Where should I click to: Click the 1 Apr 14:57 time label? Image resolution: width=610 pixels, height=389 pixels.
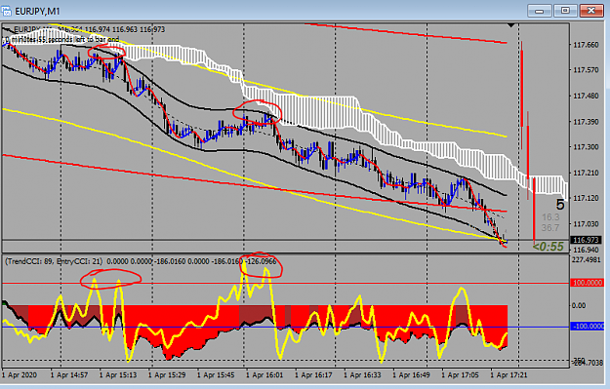point(69,375)
